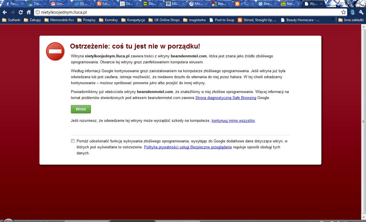The width and height of the screenshot is (366, 222).
Task: Open the Inne zakładki folder
Action: [351, 20]
